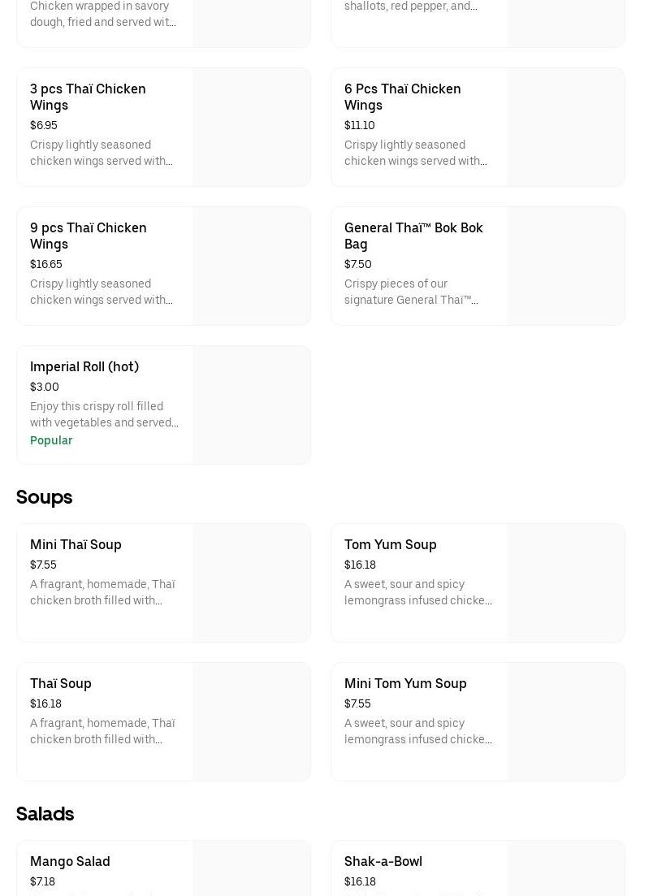Click the Imperial Roll image thumbnail

(x=252, y=405)
